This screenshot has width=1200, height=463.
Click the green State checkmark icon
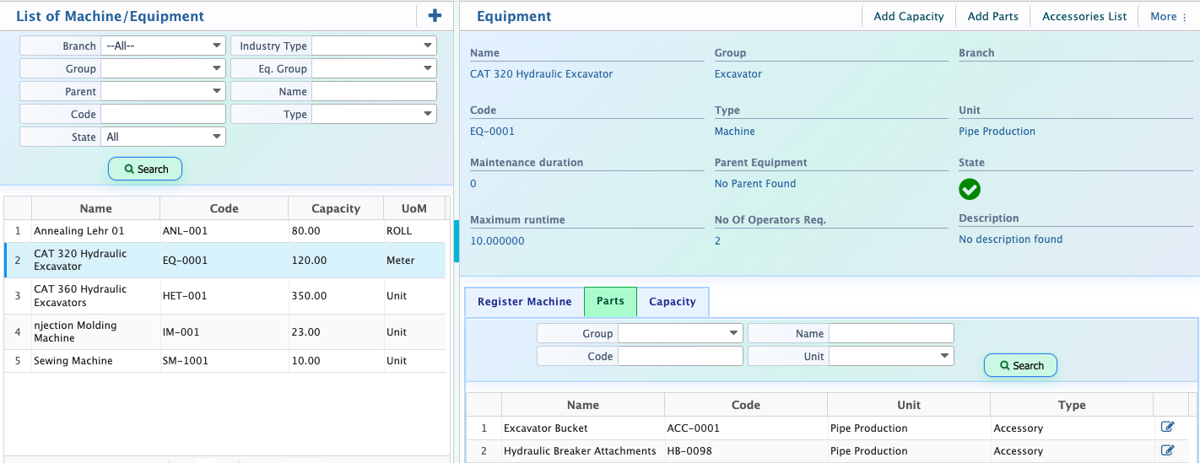970,189
